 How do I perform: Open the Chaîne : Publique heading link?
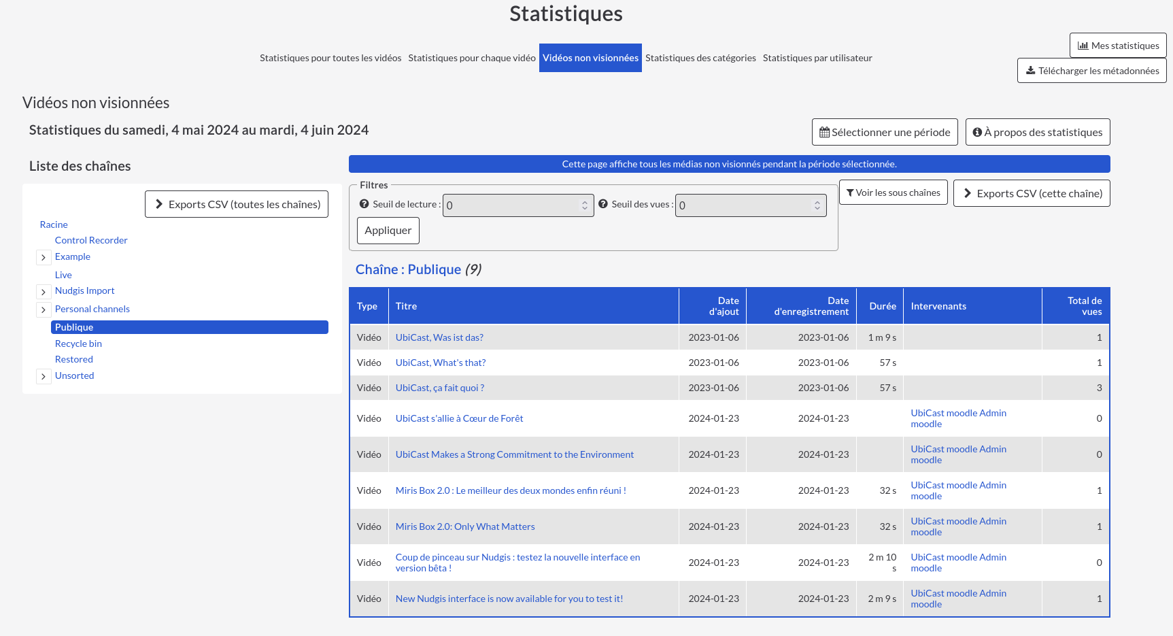408,269
